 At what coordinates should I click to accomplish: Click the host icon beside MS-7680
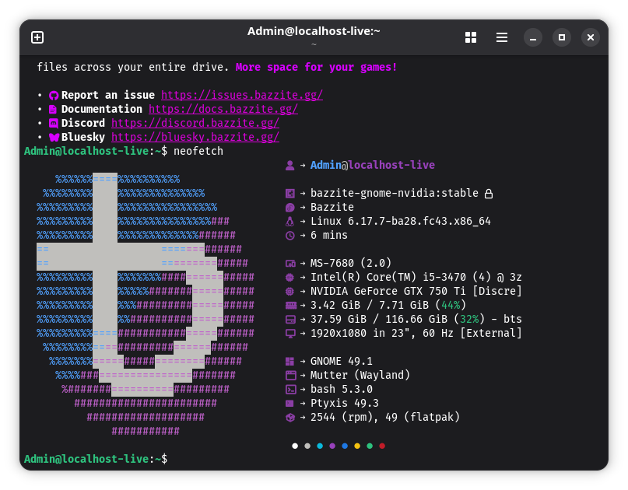[x=290, y=264]
